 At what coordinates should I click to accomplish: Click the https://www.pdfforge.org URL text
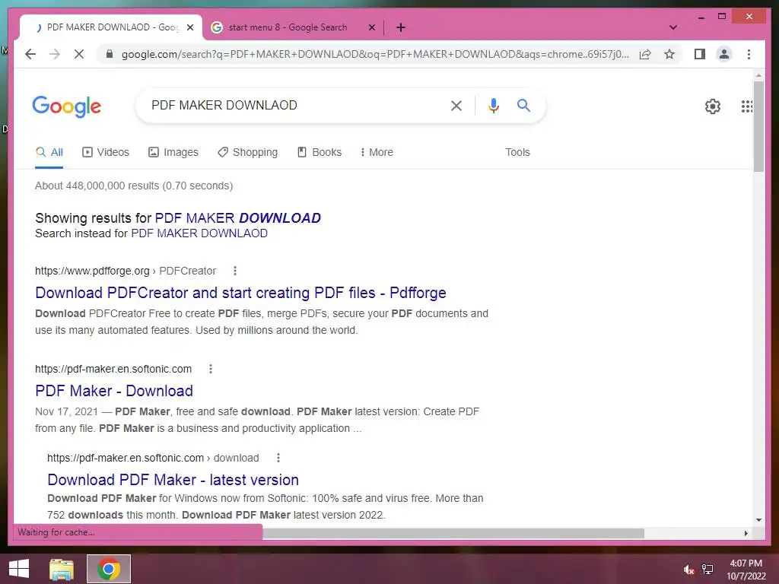[92, 271]
